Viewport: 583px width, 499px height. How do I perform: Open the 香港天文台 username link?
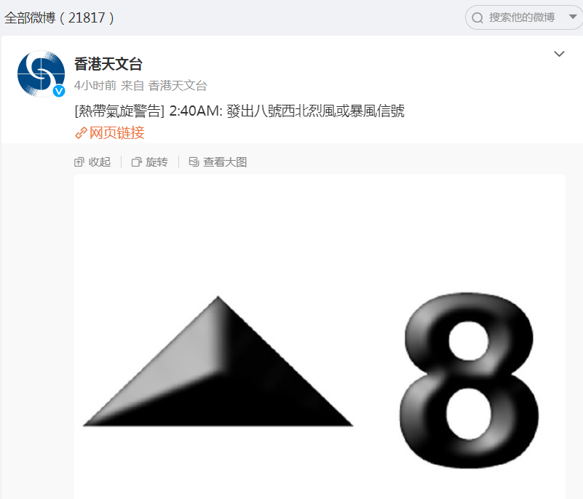click(108, 64)
